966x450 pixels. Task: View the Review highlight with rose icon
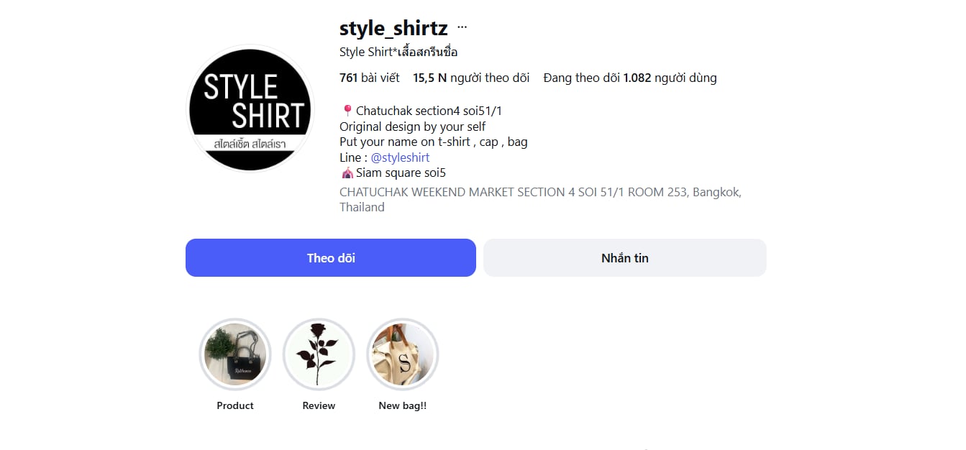pos(319,354)
